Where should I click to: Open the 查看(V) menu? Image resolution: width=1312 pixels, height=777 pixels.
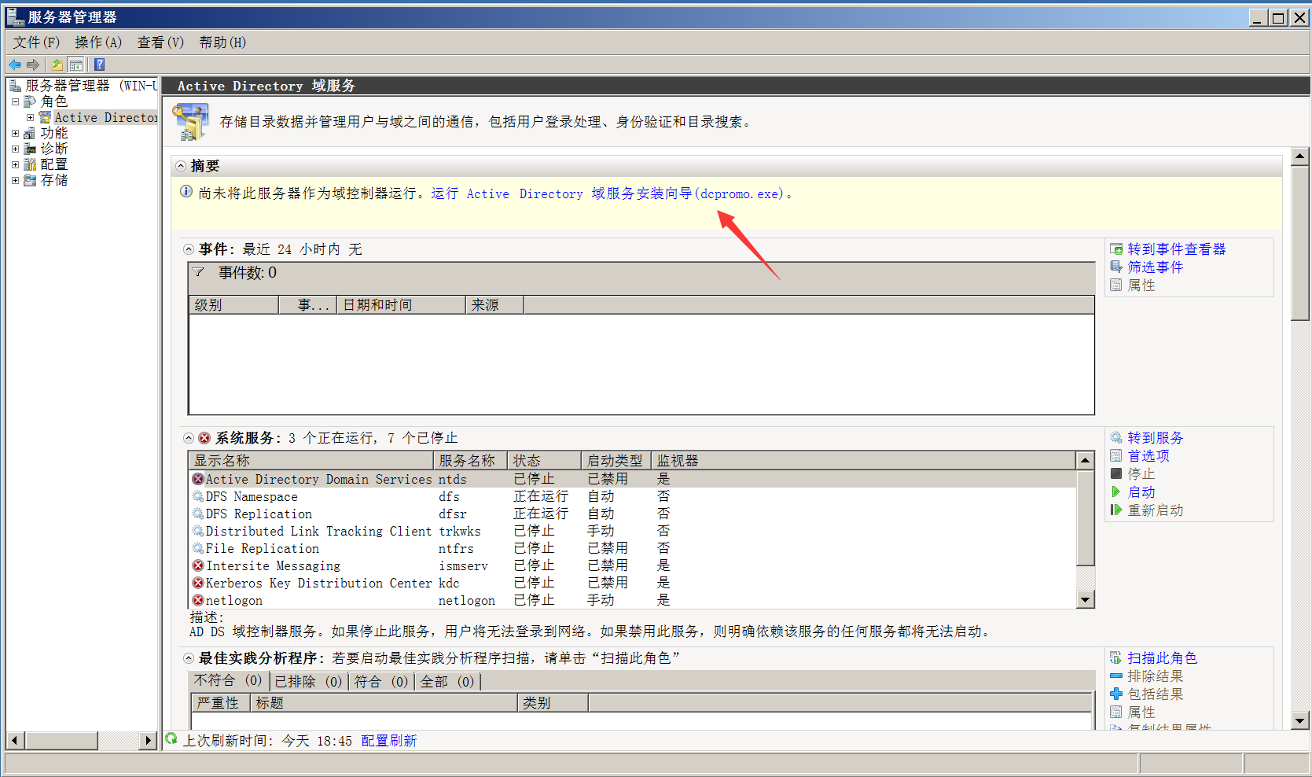pyautogui.click(x=160, y=42)
